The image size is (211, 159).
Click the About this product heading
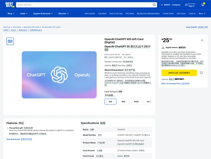click(x=114, y=70)
